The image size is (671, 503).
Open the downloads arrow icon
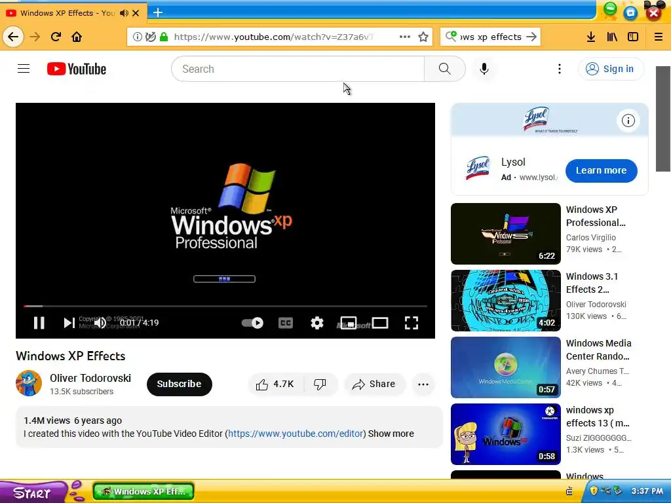click(591, 37)
